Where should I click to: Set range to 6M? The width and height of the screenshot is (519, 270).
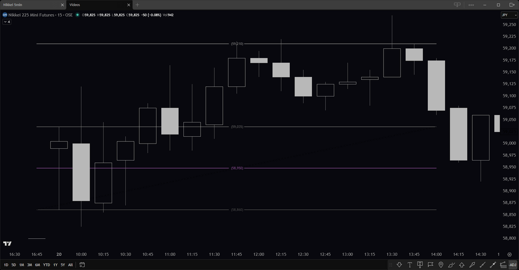(38, 265)
